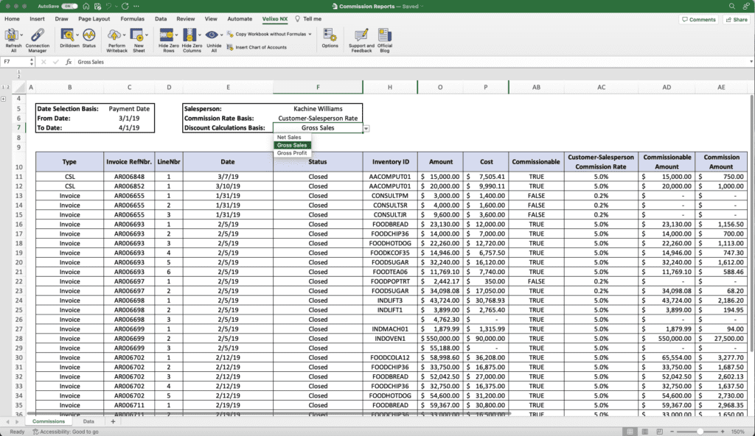This screenshot has width=755, height=436.
Task: Switch to Page Layout view icon
Action: (644, 431)
